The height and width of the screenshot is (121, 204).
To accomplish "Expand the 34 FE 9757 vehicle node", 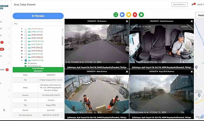I will [x=22, y=54].
